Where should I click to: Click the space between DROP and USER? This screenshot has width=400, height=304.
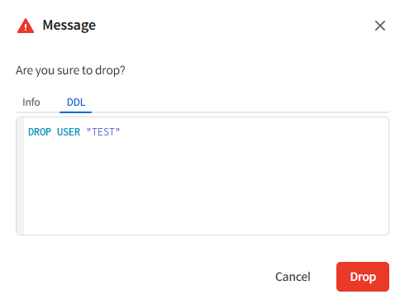pos(55,132)
